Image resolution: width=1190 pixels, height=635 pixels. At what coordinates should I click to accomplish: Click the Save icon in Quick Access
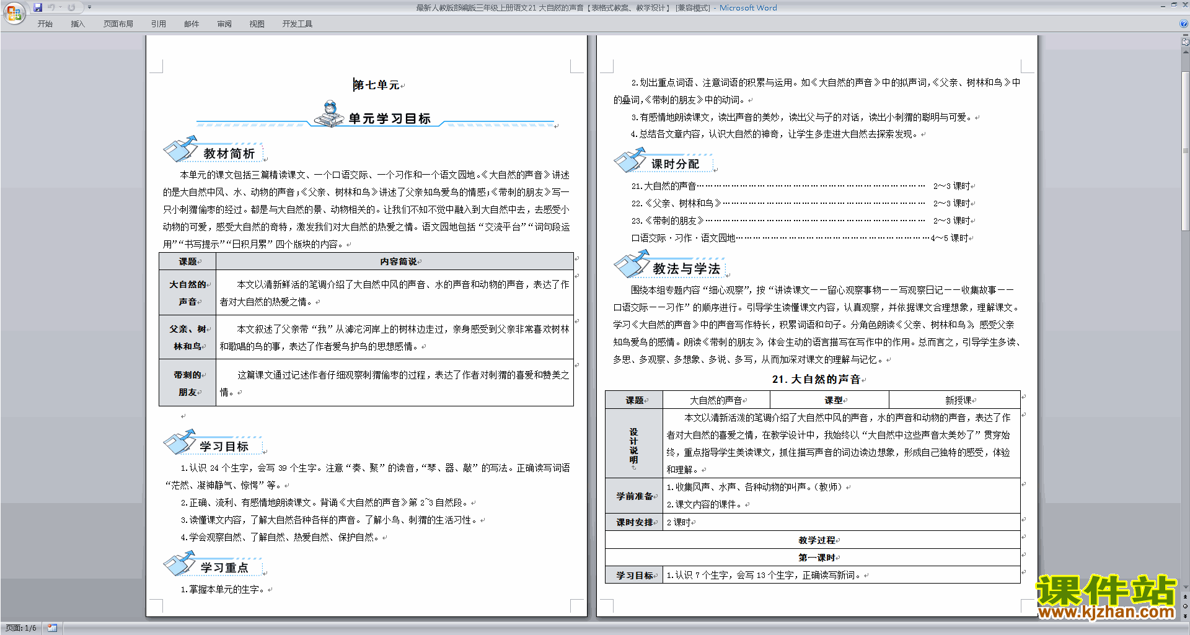tap(38, 7)
